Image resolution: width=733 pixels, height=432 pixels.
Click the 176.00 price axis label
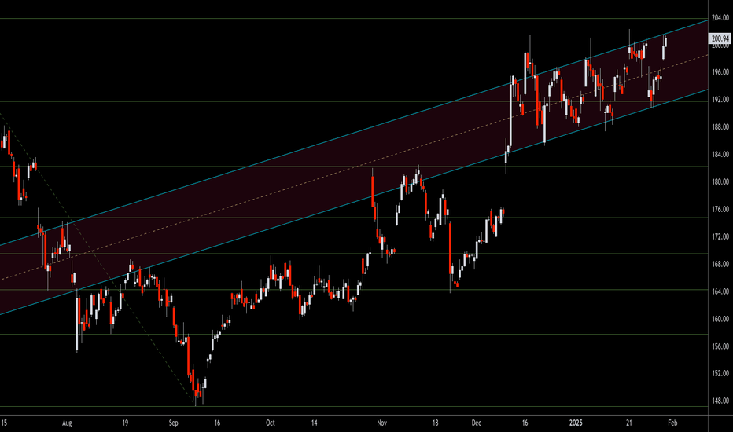pyautogui.click(x=720, y=209)
